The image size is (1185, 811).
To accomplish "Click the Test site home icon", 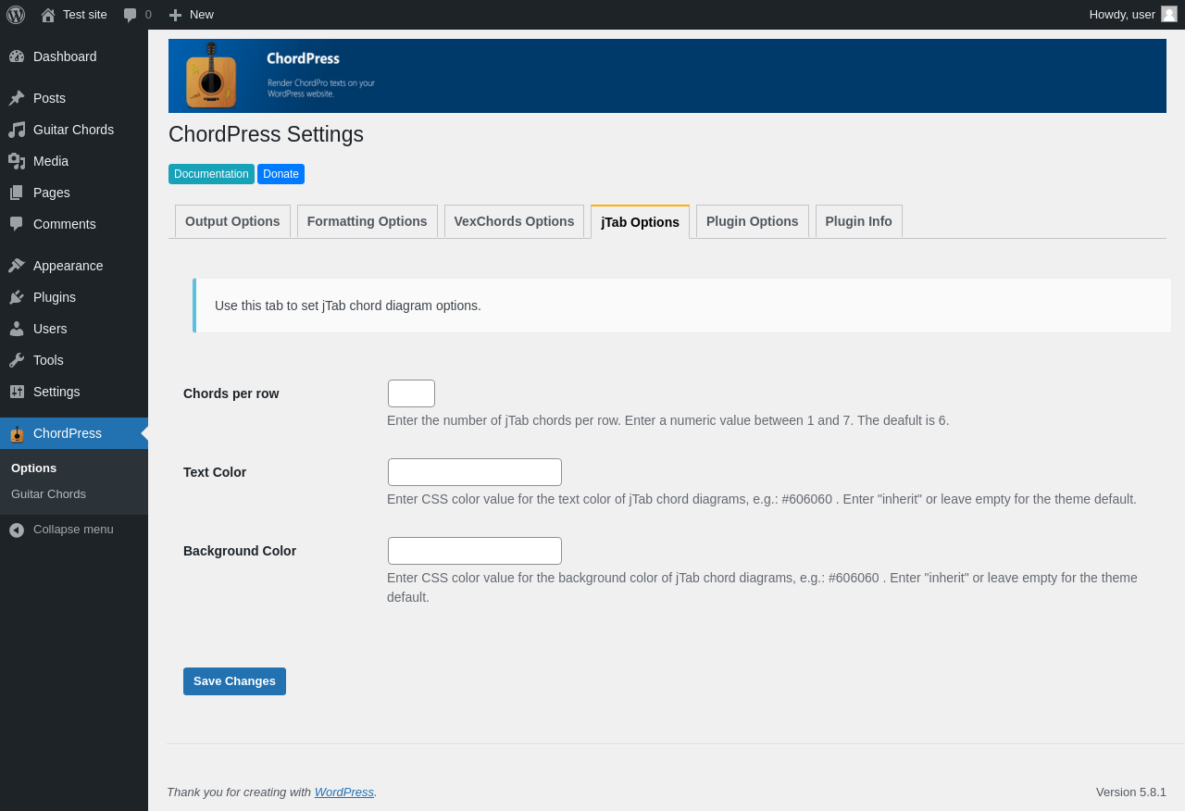I will pyautogui.click(x=48, y=15).
